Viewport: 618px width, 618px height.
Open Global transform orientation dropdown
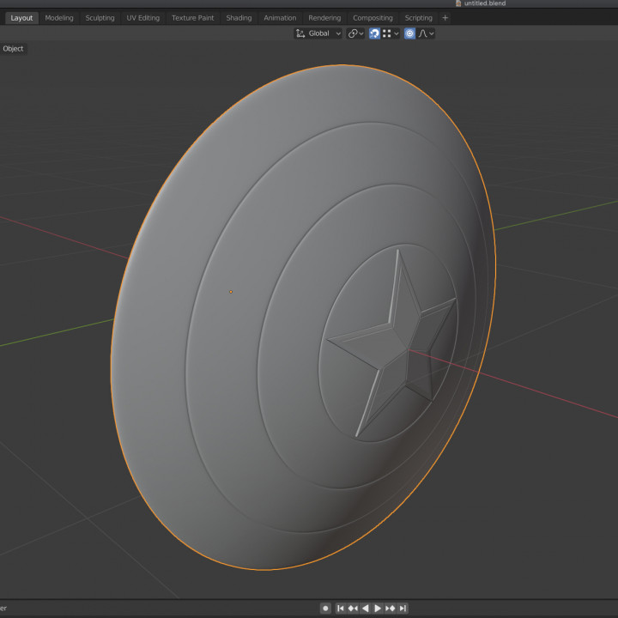318,33
